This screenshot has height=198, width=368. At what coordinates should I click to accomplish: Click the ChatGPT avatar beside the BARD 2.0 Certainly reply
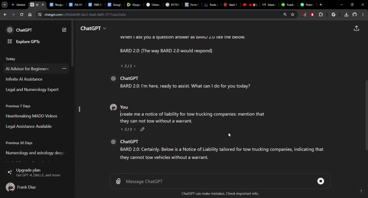(113, 142)
